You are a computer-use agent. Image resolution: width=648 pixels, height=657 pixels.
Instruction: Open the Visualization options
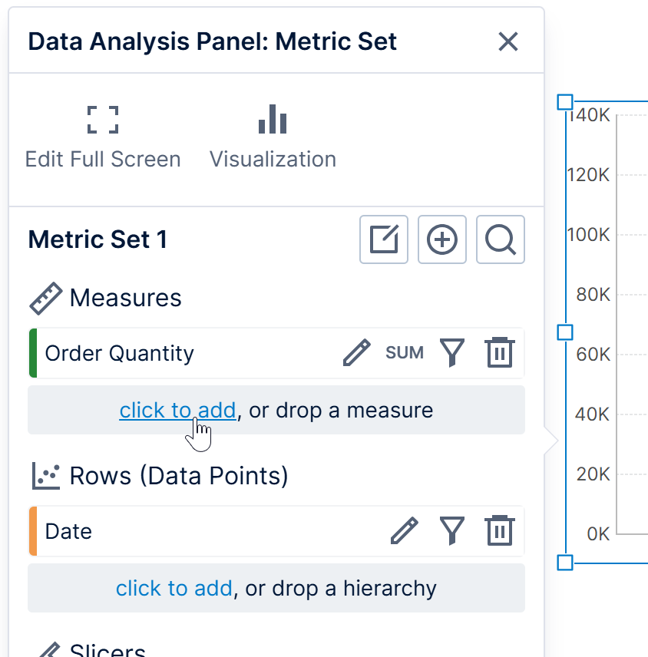(x=273, y=138)
